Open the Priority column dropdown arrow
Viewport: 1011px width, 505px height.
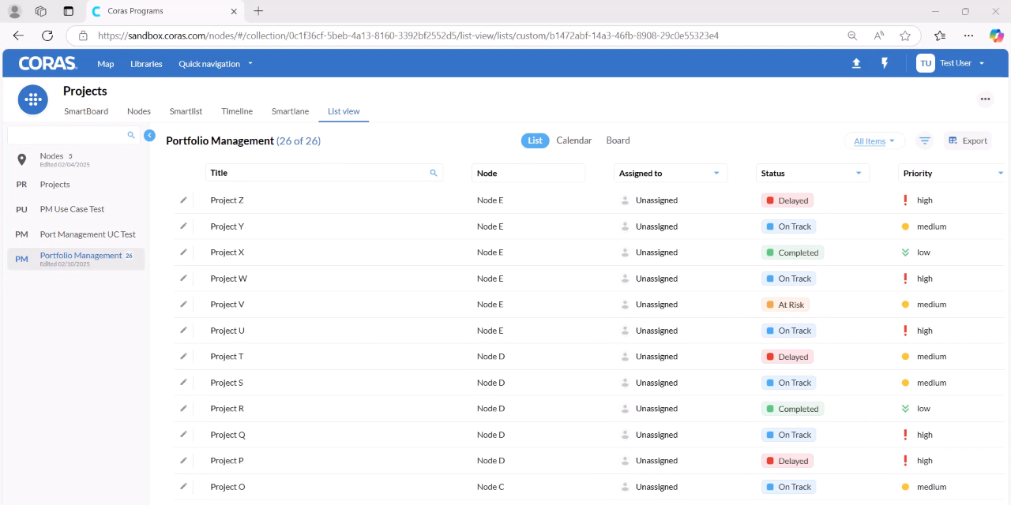[x=1001, y=173]
